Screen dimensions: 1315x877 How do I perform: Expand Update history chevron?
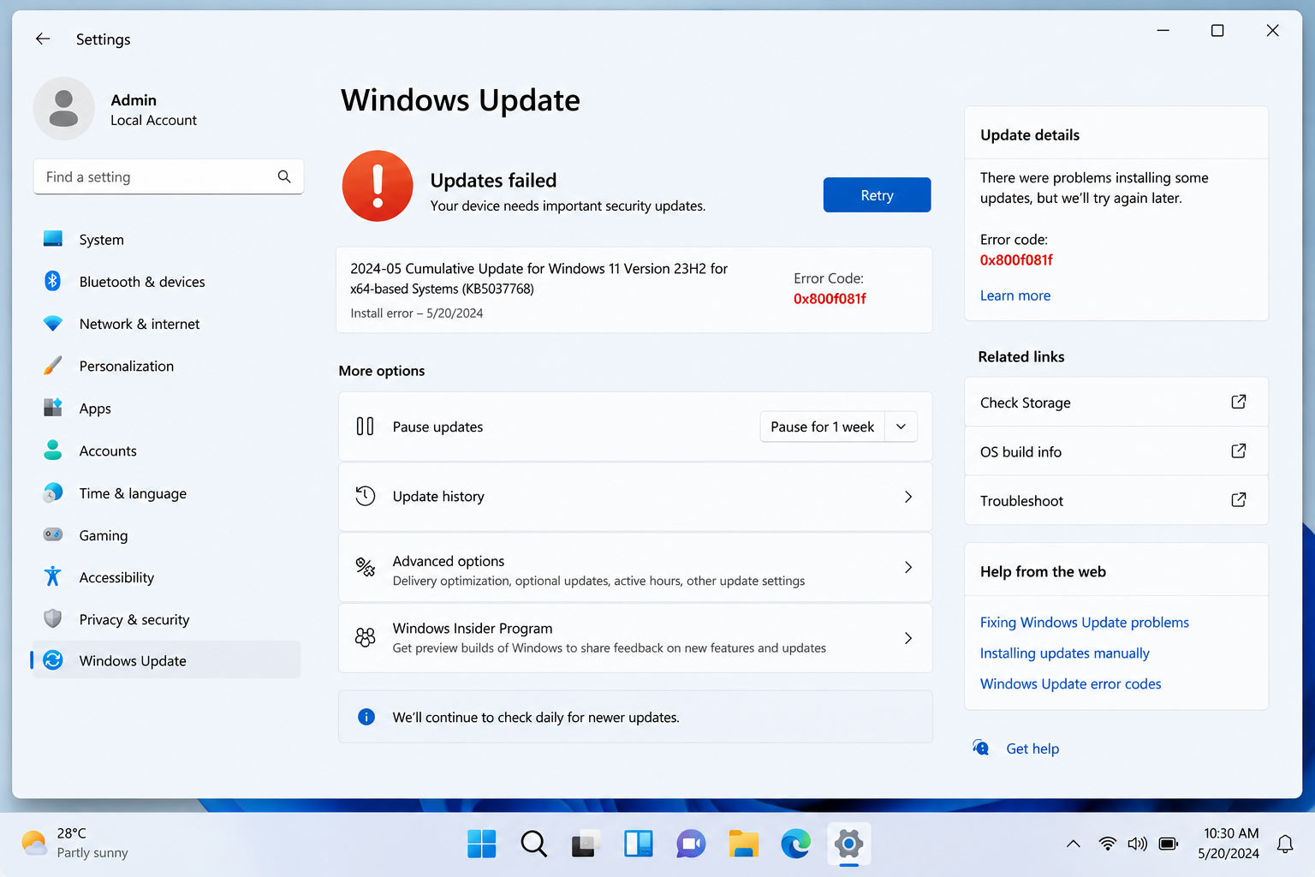pyautogui.click(x=908, y=497)
